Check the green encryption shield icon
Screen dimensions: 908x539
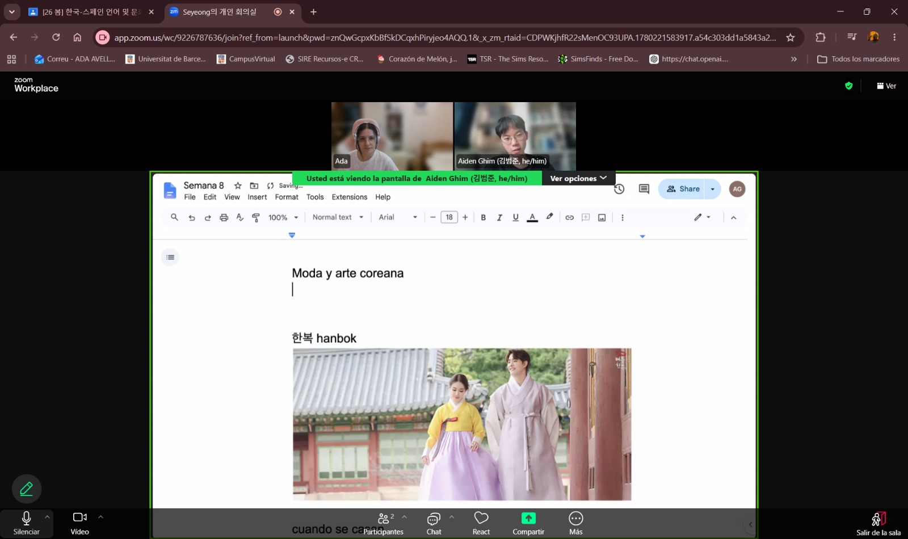pos(849,86)
